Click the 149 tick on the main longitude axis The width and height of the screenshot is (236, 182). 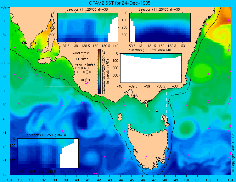coord(175,180)
